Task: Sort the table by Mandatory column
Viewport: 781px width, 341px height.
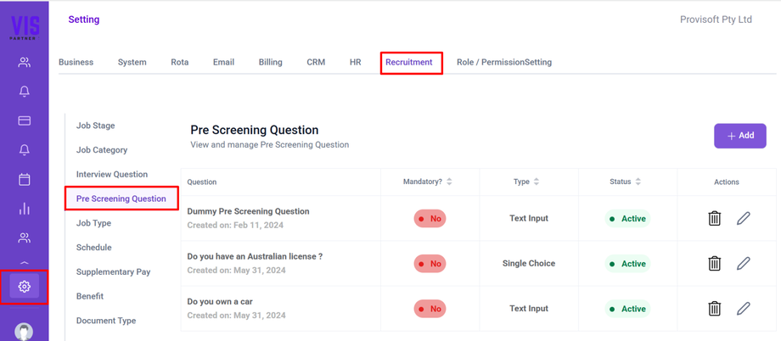Action: click(x=449, y=182)
